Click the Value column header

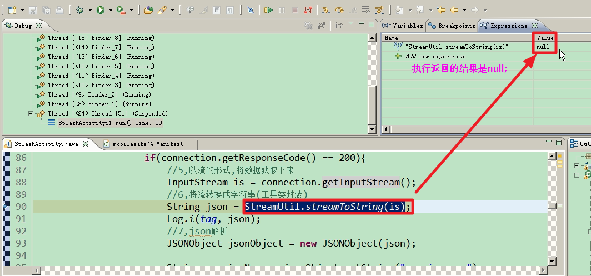tap(545, 38)
